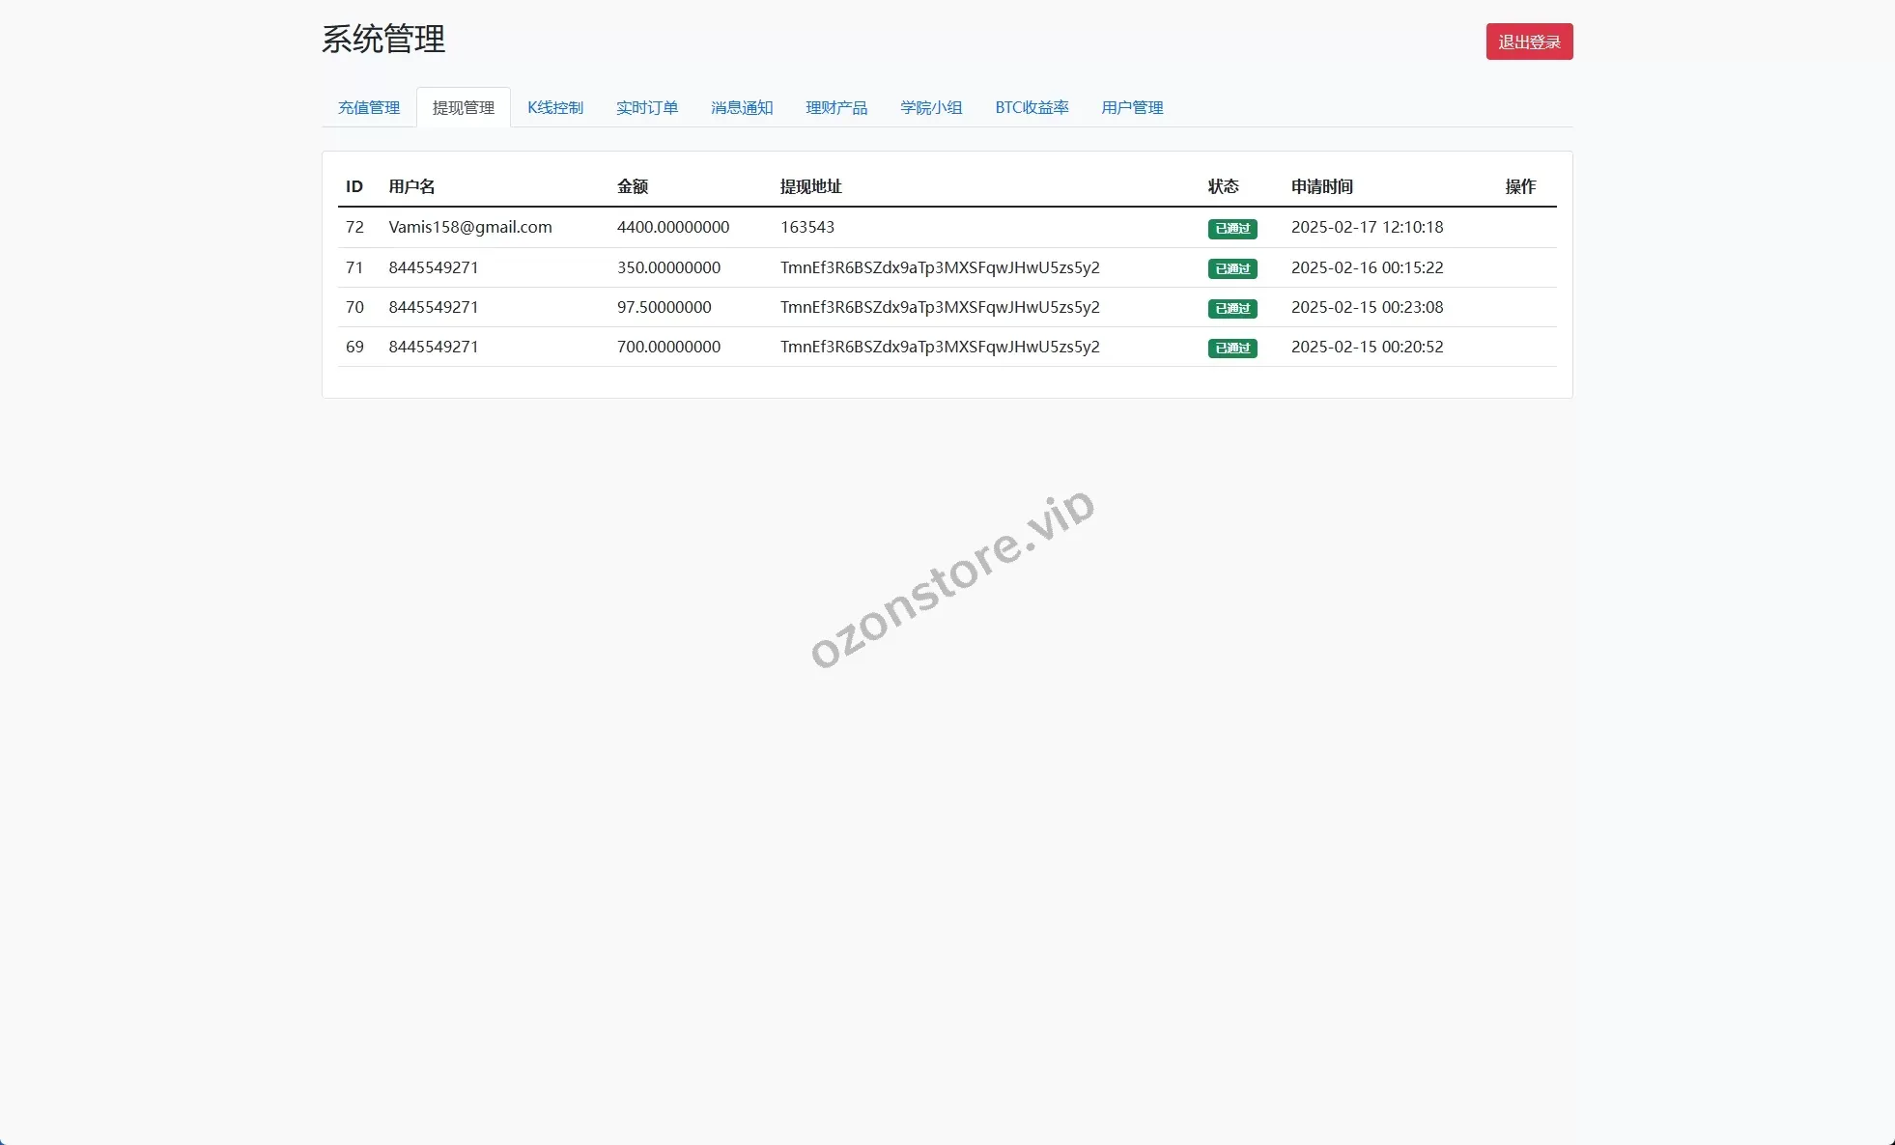Open the 理财产品 tab
Screen dimensions: 1895x1145
pos(835,107)
